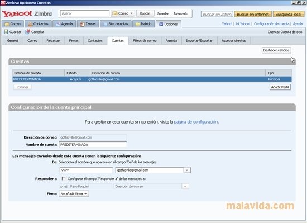This screenshot has height=223, width=307.
Task: Select the Opciones tab
Action: click(x=169, y=24)
